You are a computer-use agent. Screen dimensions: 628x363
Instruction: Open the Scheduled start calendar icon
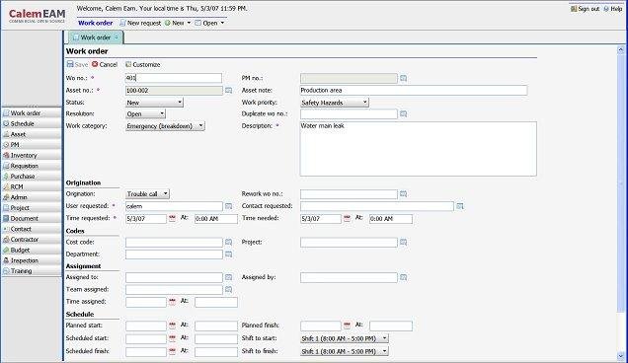click(x=172, y=338)
